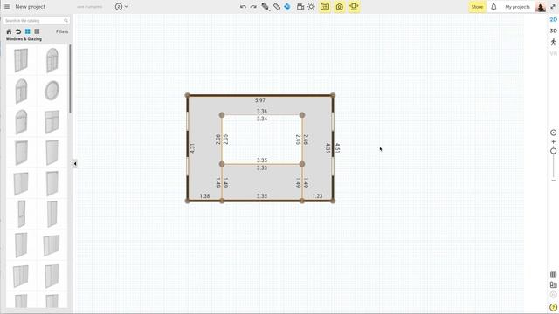Open My projects
This screenshot has width=559, height=314.
517,7
